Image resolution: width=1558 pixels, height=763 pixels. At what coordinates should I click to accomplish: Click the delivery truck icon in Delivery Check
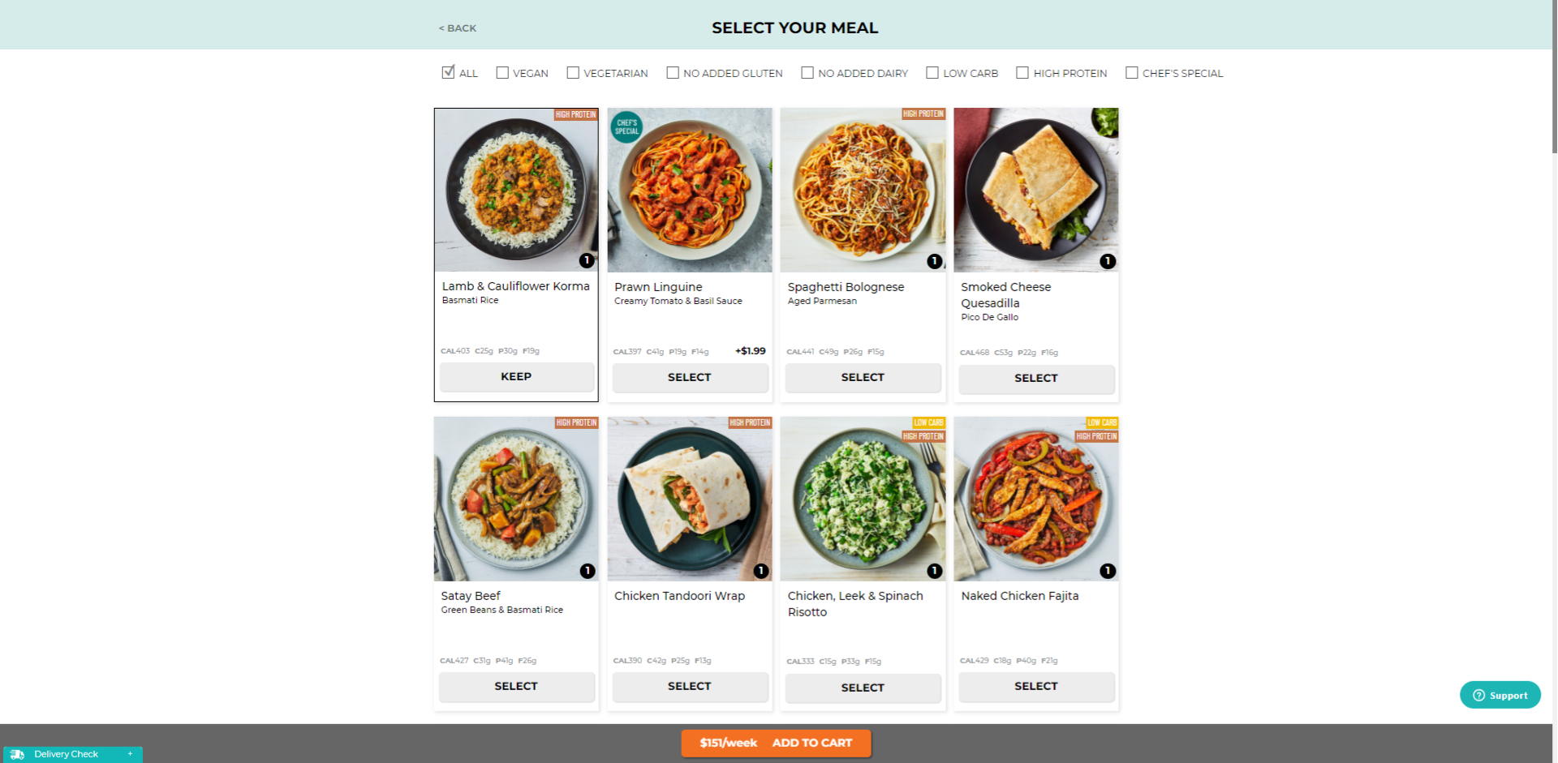(17, 754)
